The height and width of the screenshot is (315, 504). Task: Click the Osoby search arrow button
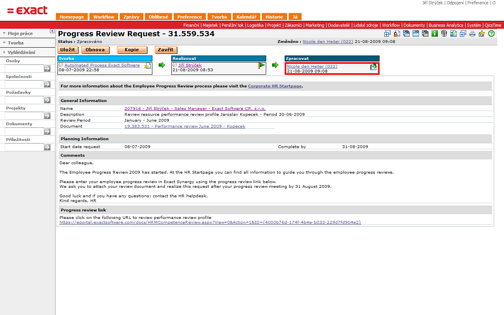tap(47, 69)
